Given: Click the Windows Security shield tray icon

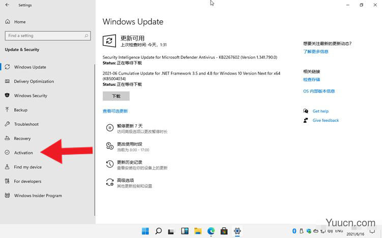Looking at the screenshot, I should [309, 231].
